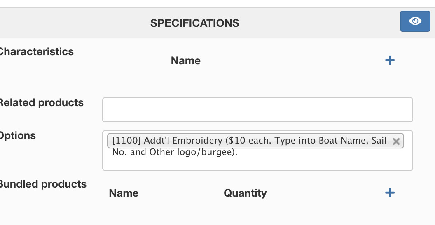Click the SPECIFICATIONS section header
Image resolution: width=435 pixels, height=225 pixels.
point(194,23)
